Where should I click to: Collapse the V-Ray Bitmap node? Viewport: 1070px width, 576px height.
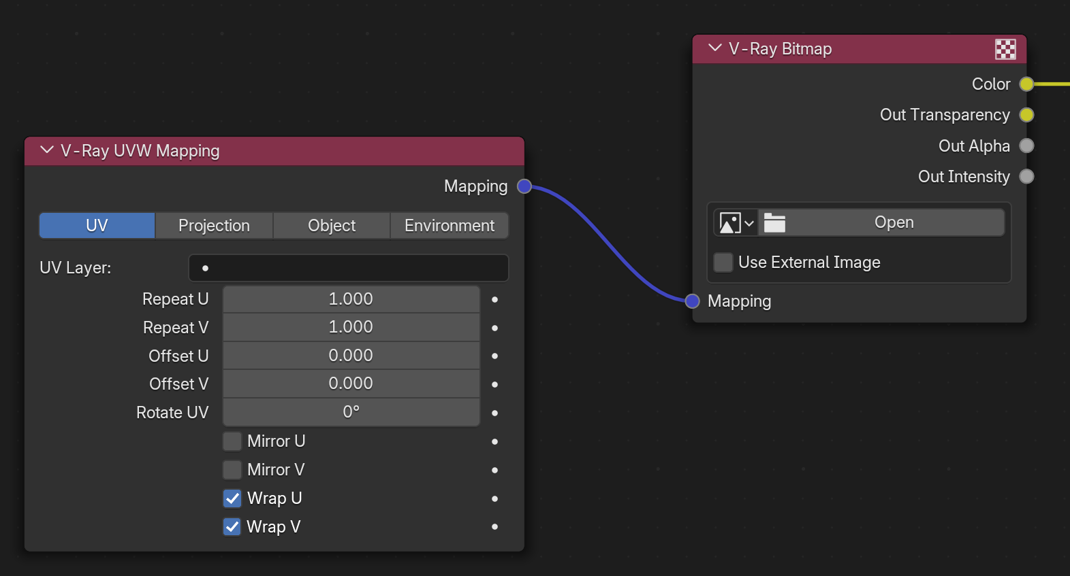(715, 48)
